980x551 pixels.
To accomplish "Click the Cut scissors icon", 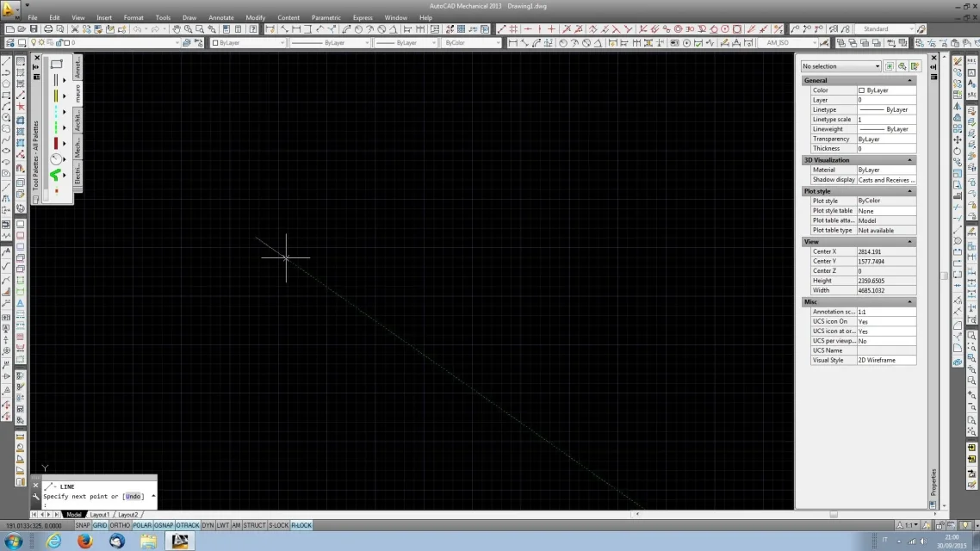I will click(75, 29).
